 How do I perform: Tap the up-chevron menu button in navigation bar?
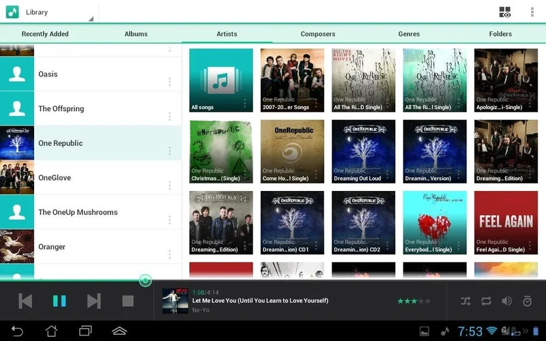pos(119,331)
